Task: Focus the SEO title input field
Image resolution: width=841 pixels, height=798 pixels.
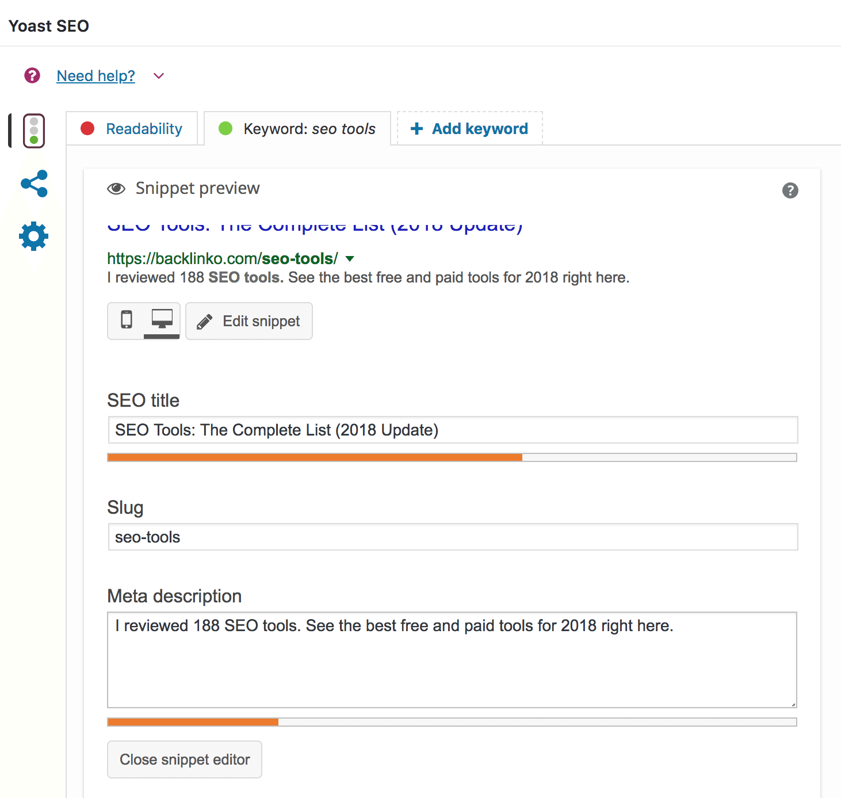Action: coord(453,430)
